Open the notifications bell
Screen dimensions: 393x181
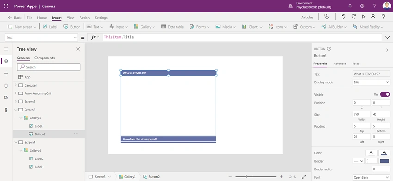(x=350, y=6)
